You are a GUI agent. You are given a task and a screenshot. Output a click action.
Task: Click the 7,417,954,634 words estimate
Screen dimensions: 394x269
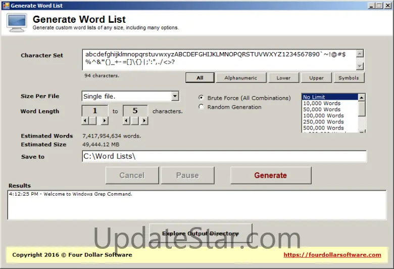[112, 136]
